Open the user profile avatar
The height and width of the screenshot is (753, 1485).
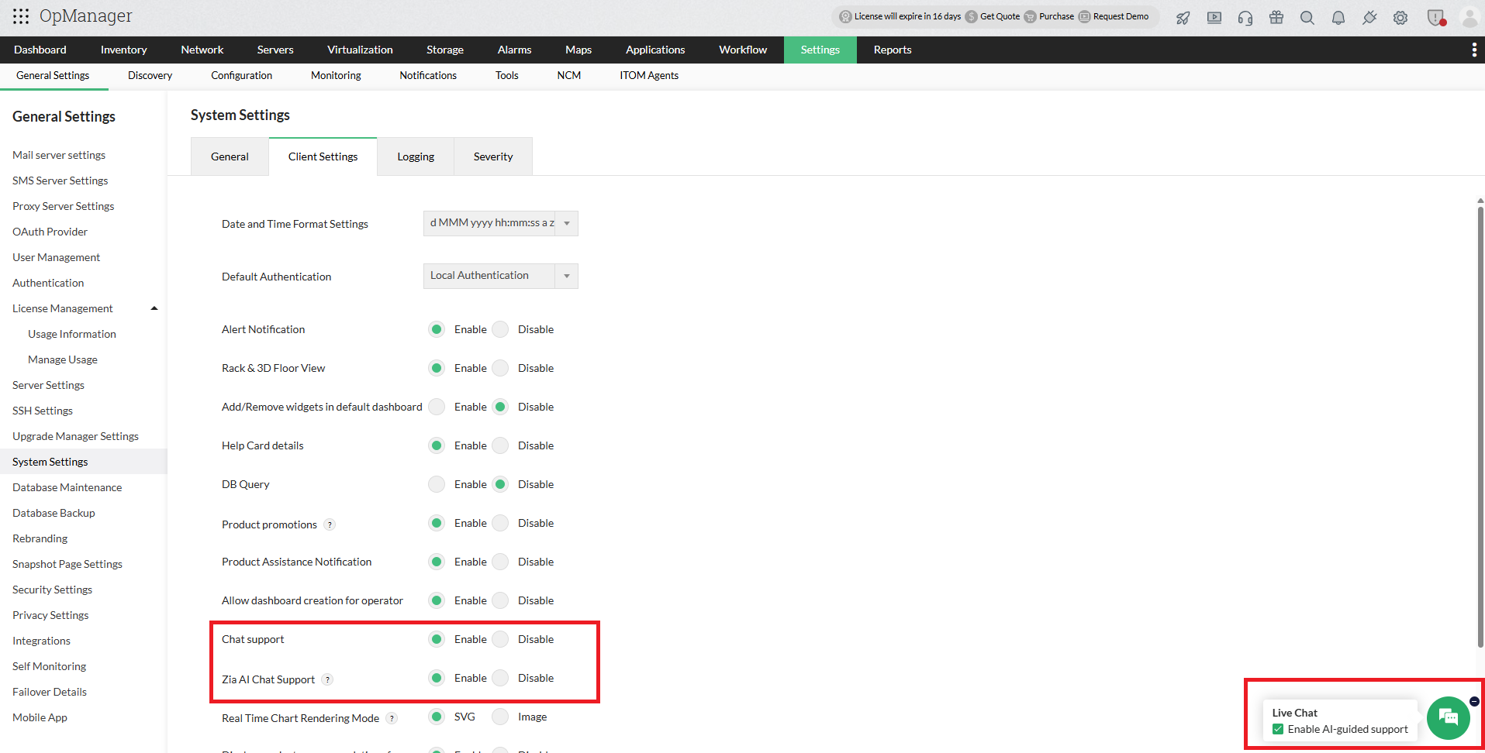1469,17
